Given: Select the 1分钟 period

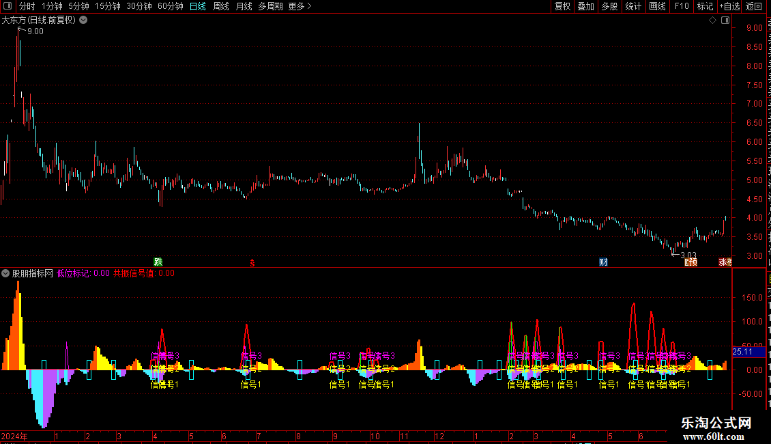Looking at the screenshot, I should click(52, 6).
